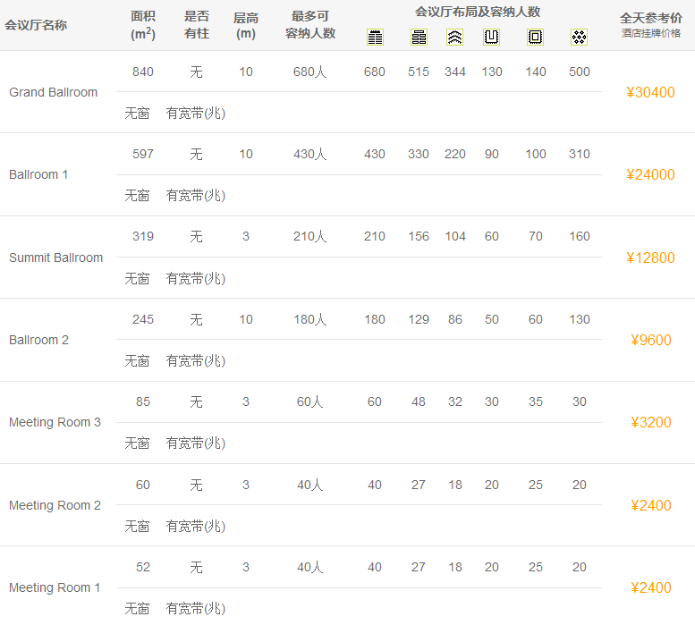Image resolution: width=695 pixels, height=625 pixels.
Task: Select the Meeting Room 2 name
Action: point(55,505)
